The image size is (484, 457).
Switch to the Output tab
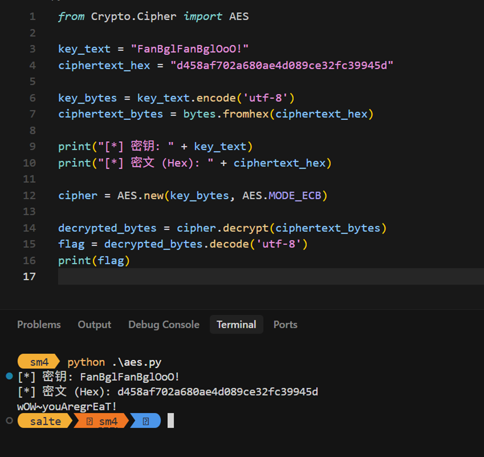tap(94, 324)
